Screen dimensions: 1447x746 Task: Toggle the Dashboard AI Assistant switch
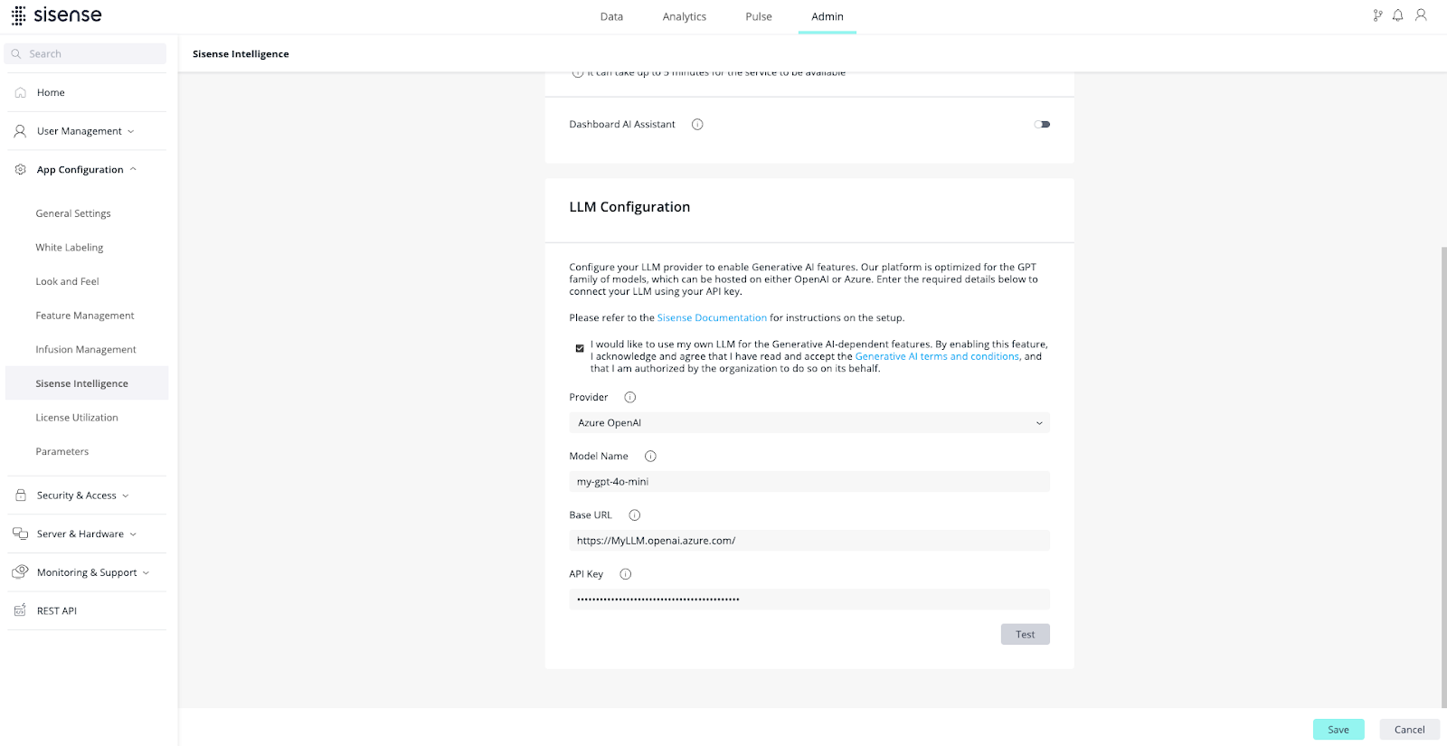1042,124
